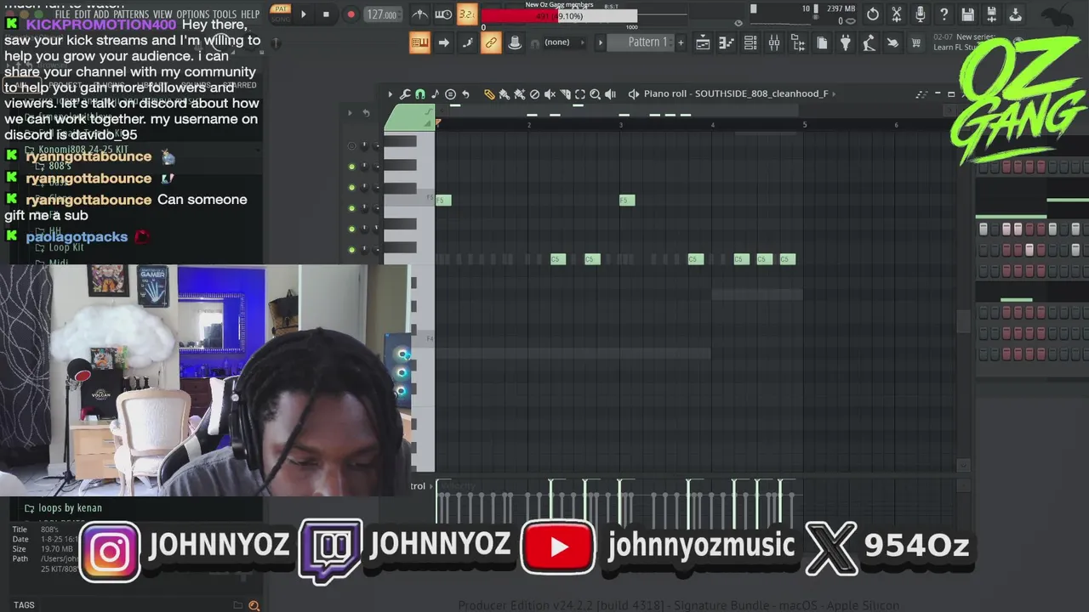1089x612 pixels.
Task: Open the OPTIONS menu
Action: [x=192, y=14]
